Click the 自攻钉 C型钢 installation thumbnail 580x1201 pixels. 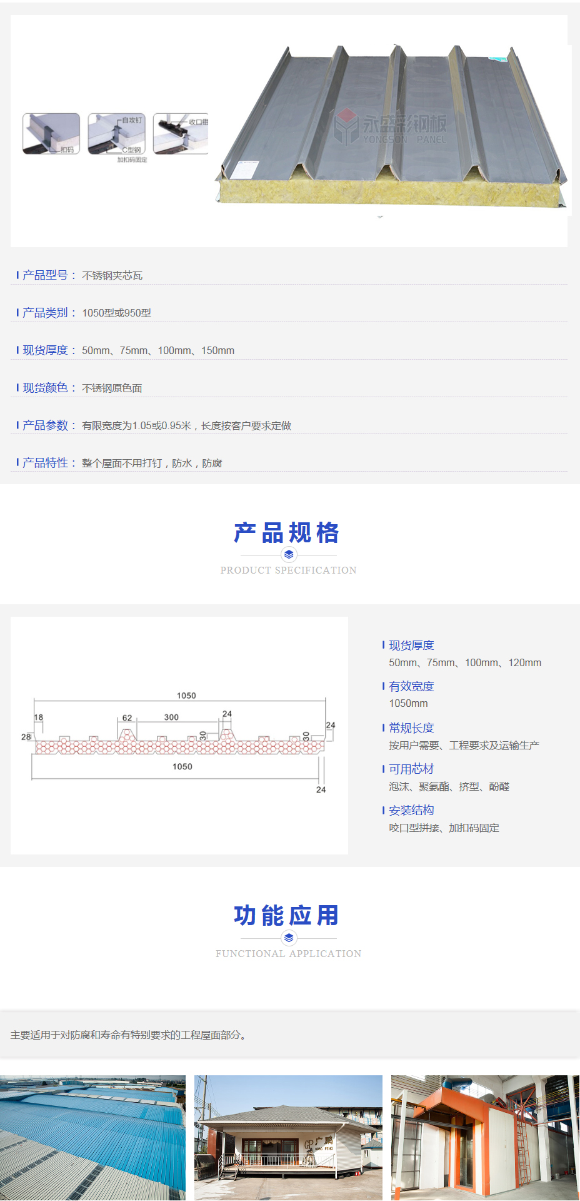click(117, 133)
